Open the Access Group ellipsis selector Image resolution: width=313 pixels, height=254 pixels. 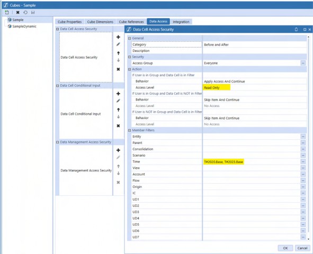tap(303, 63)
